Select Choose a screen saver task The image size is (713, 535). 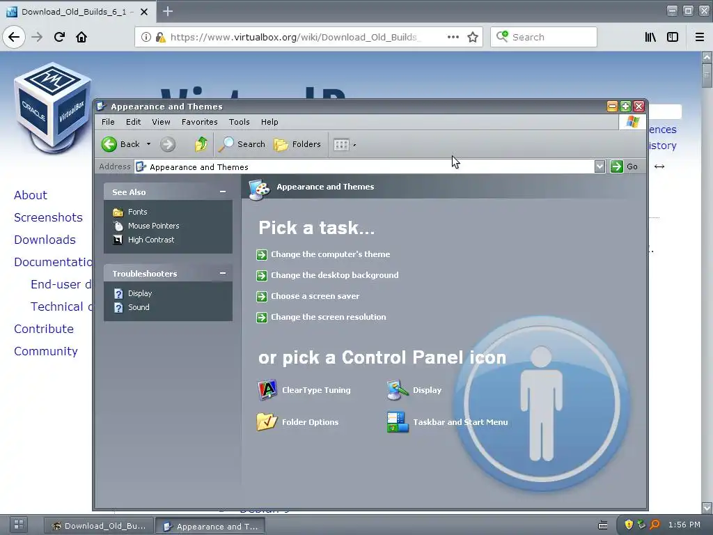pyautogui.click(x=308, y=296)
